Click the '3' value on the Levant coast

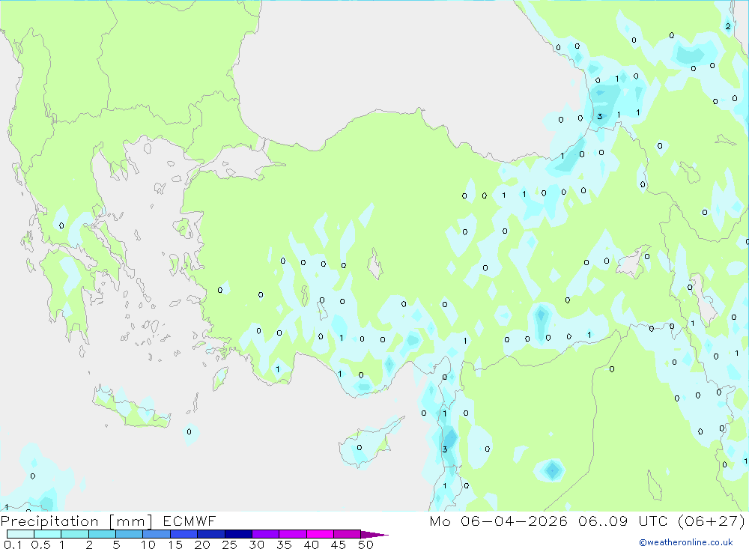click(445, 449)
